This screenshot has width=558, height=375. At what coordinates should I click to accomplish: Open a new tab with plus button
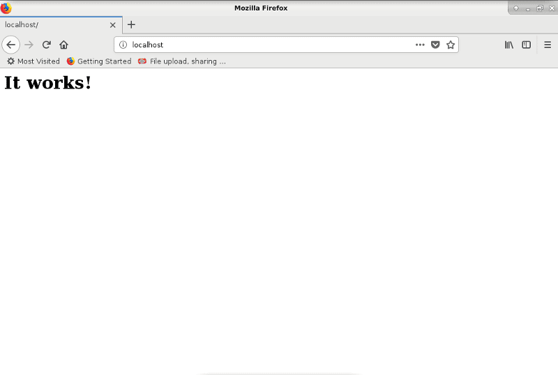(131, 24)
